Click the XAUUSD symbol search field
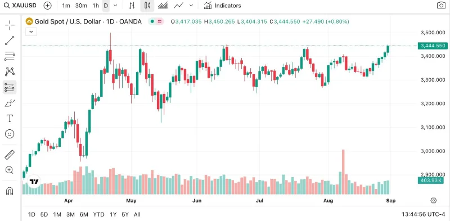This screenshot has width=450, height=221. [x=20, y=6]
